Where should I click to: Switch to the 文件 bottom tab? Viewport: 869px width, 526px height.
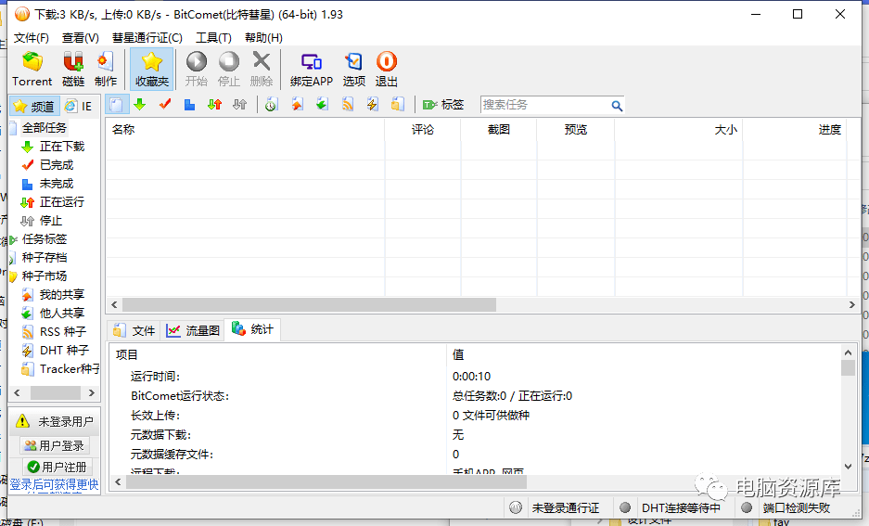click(134, 331)
